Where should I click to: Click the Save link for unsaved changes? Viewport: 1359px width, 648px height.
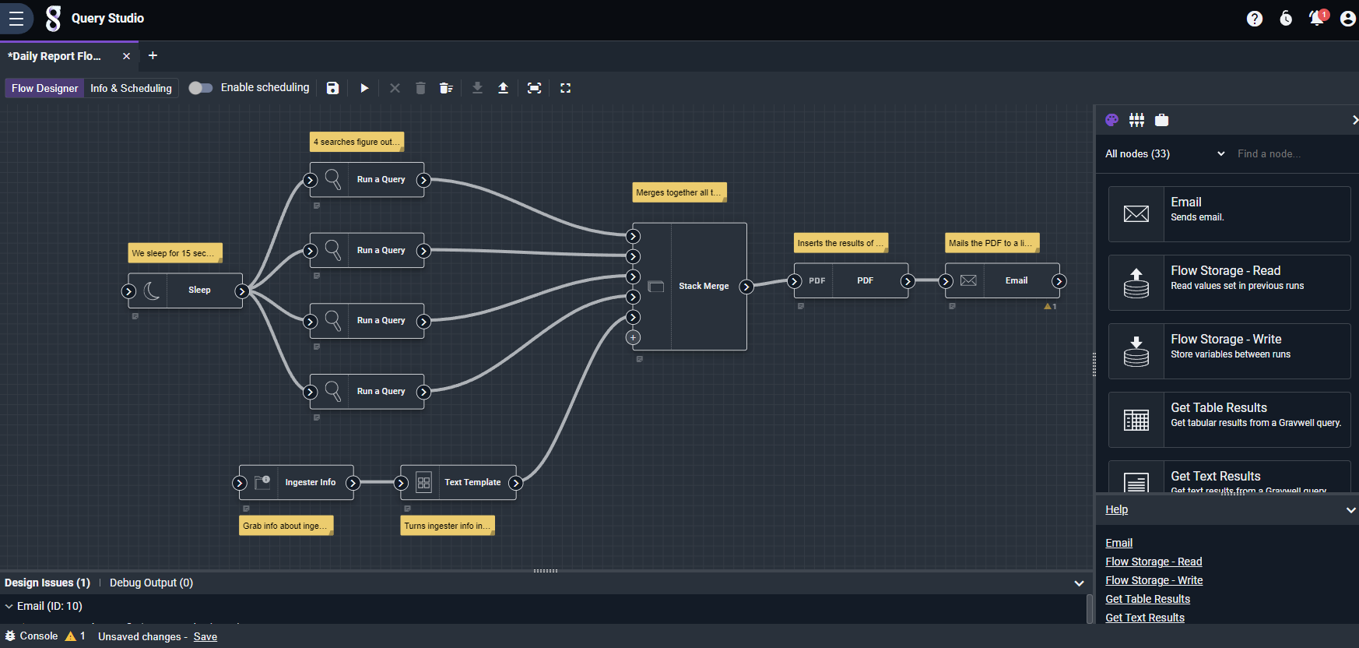click(x=205, y=636)
